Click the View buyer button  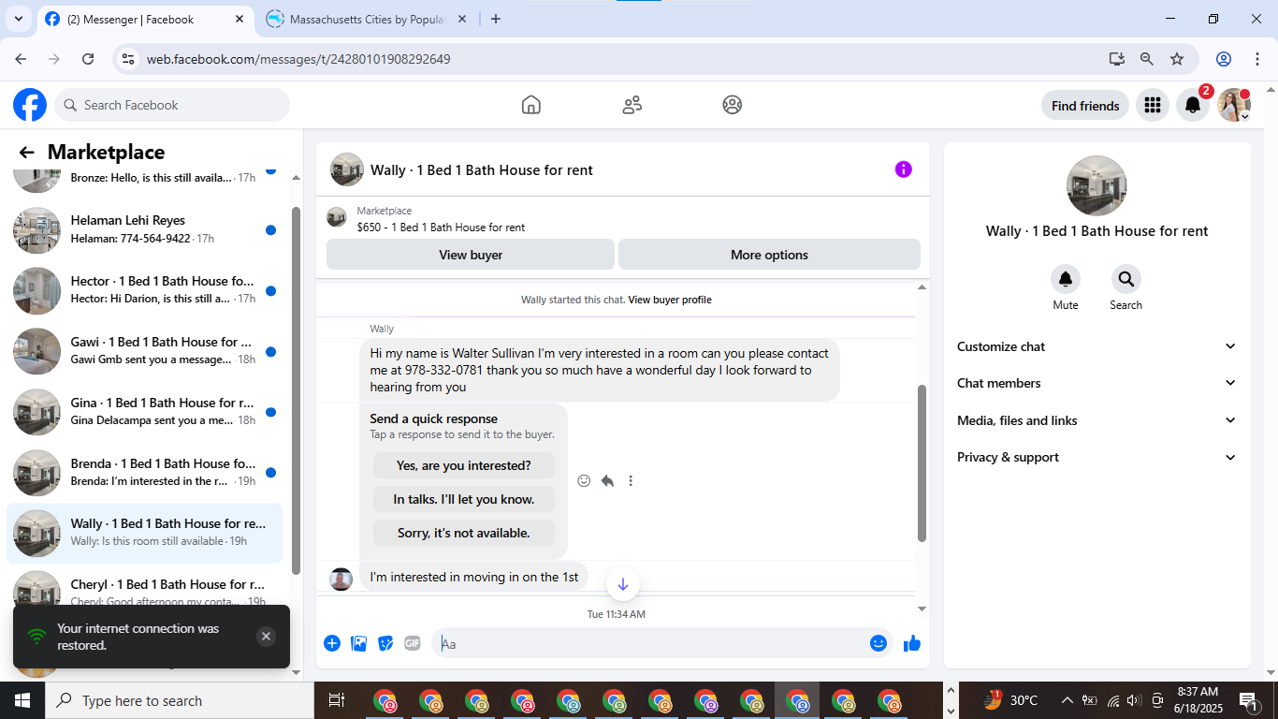pyautogui.click(x=471, y=255)
